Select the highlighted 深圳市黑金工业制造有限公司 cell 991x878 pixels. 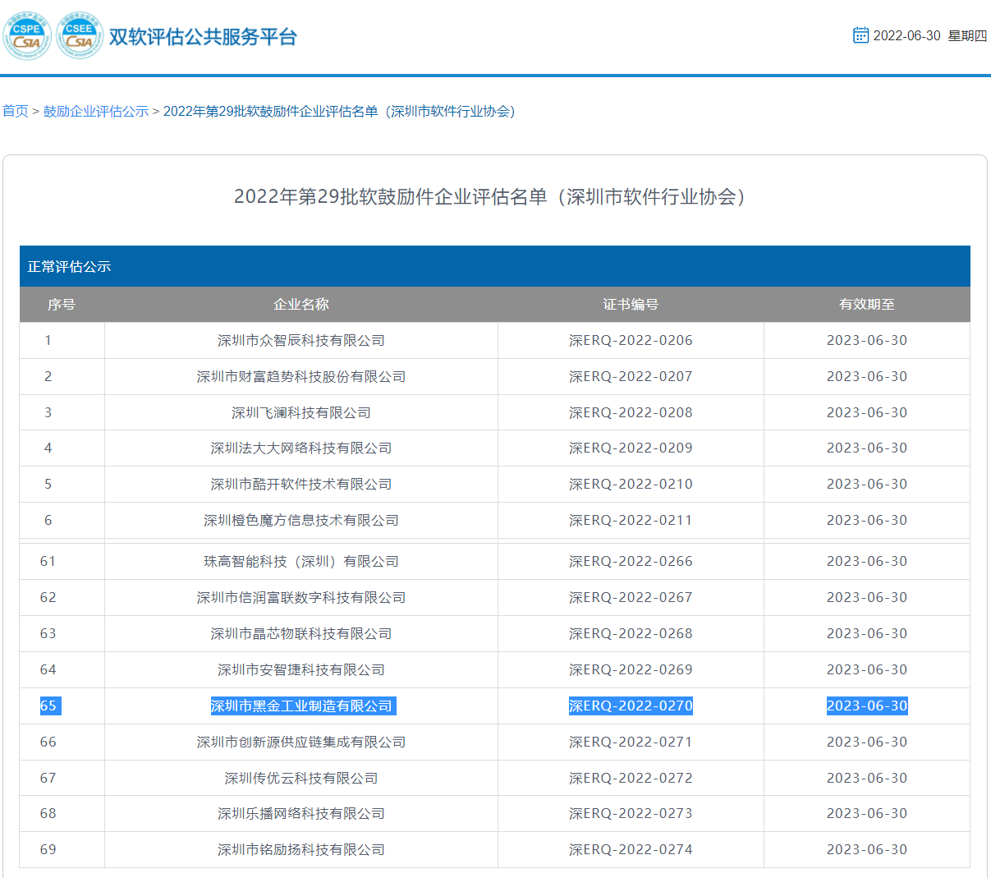click(x=301, y=706)
